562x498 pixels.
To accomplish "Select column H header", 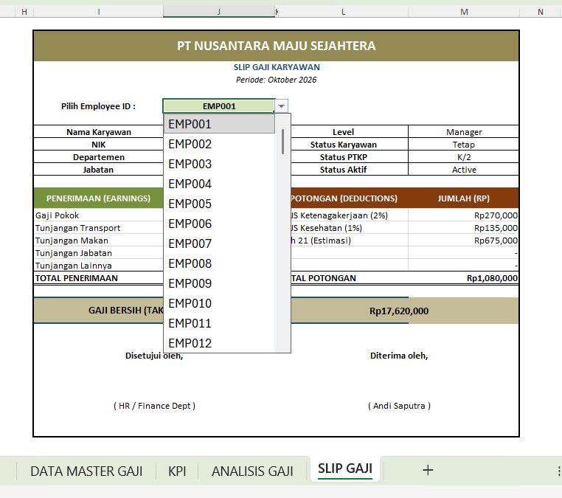I will [x=24, y=12].
